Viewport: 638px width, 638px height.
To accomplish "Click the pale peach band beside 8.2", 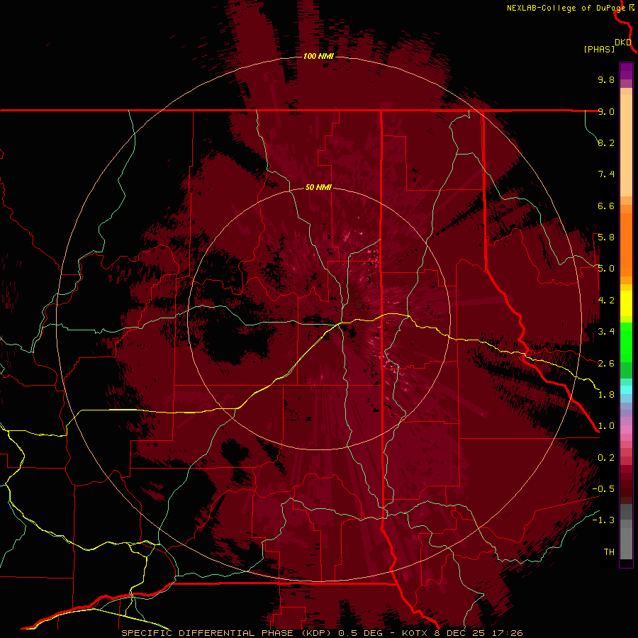I will click(626, 145).
